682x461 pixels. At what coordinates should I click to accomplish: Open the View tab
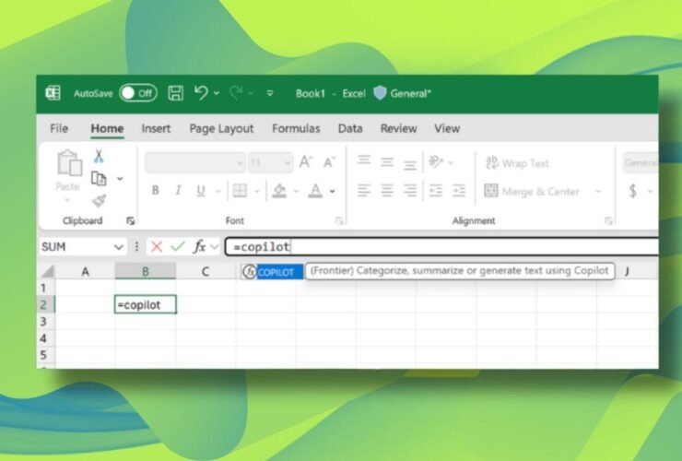pos(447,128)
